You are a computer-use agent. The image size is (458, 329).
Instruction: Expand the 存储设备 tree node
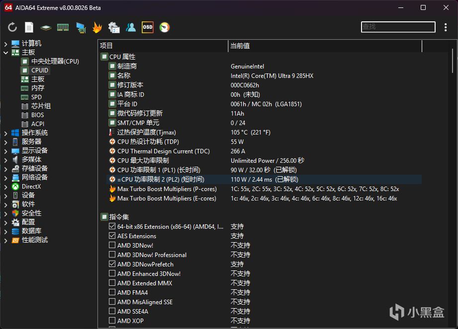pyautogui.click(x=5, y=169)
